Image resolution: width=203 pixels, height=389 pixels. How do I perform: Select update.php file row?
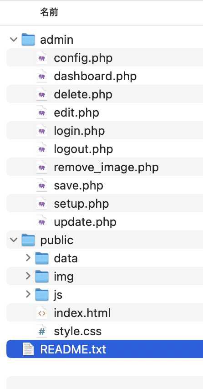coord(105,222)
